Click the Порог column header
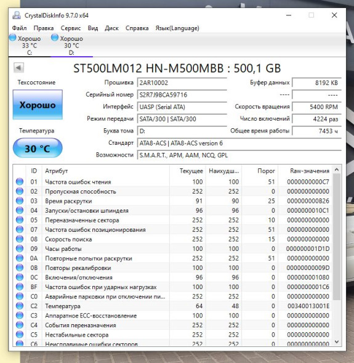Viewport: 354px width, 363px height. point(260,171)
